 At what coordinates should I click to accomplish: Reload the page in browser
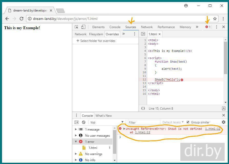22,19
